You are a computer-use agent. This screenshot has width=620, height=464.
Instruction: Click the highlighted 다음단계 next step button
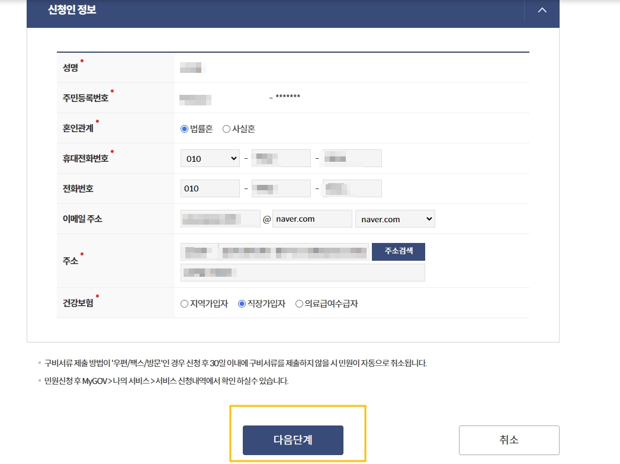coord(293,440)
